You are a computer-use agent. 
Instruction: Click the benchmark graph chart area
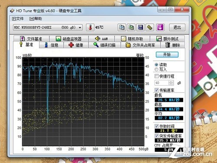click(x=83, y=102)
